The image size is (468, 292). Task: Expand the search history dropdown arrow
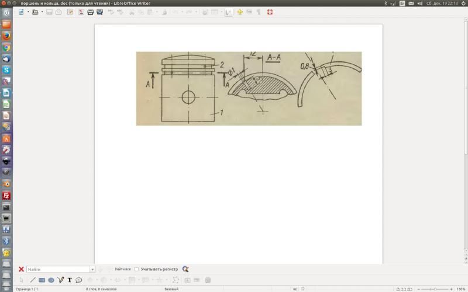tap(92, 269)
